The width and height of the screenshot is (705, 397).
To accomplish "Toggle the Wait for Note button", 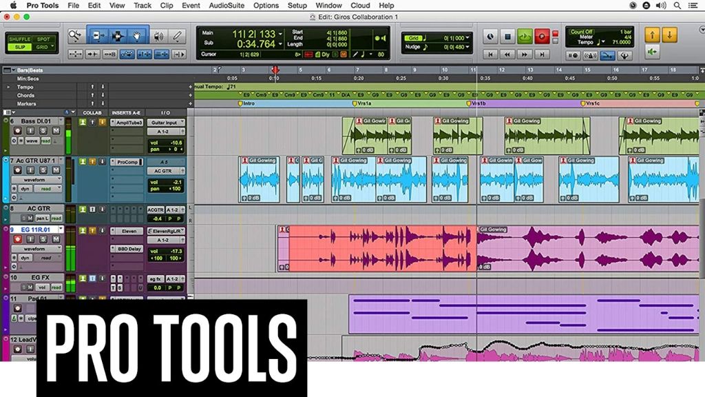I will pos(573,55).
